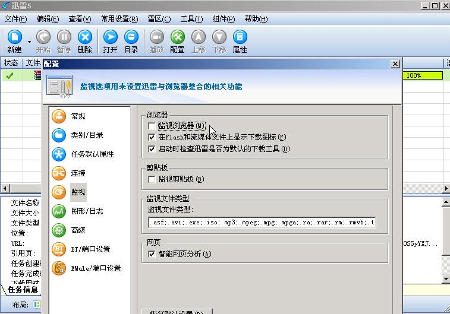450x314 pixels.
Task: Select the 高级 text label in settings list
Action: tap(78, 230)
